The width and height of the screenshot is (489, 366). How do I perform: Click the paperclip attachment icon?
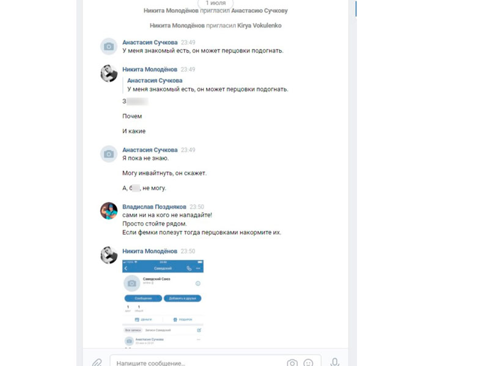click(x=97, y=362)
